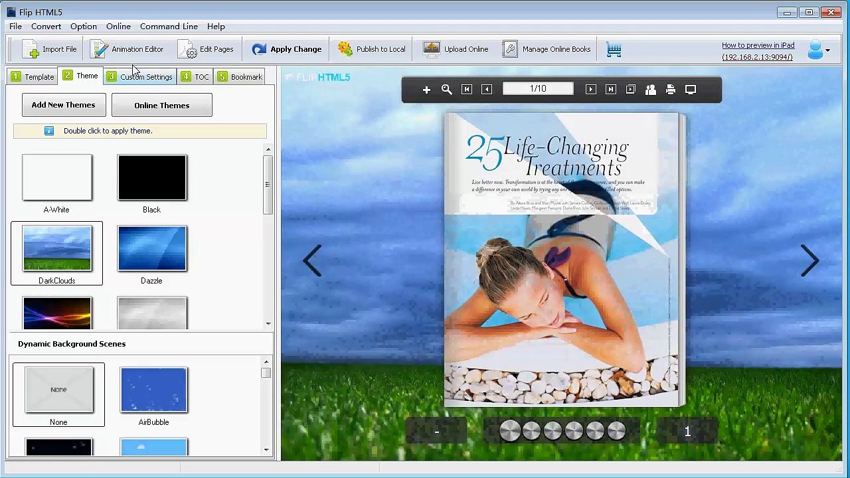
Task: Click the large left flip arrow
Action: click(312, 260)
